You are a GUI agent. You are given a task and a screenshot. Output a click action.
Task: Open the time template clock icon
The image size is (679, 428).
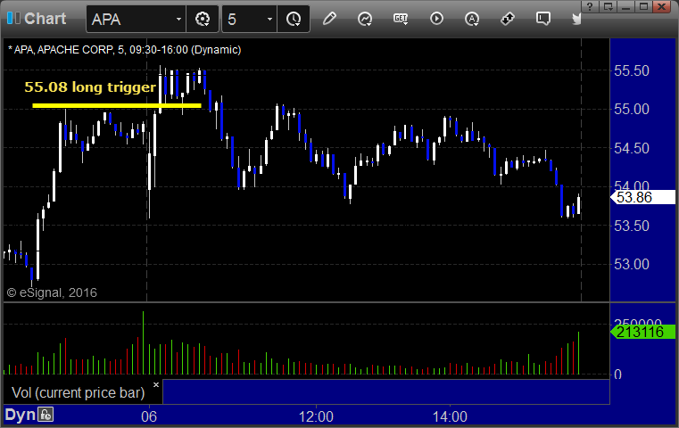294,19
